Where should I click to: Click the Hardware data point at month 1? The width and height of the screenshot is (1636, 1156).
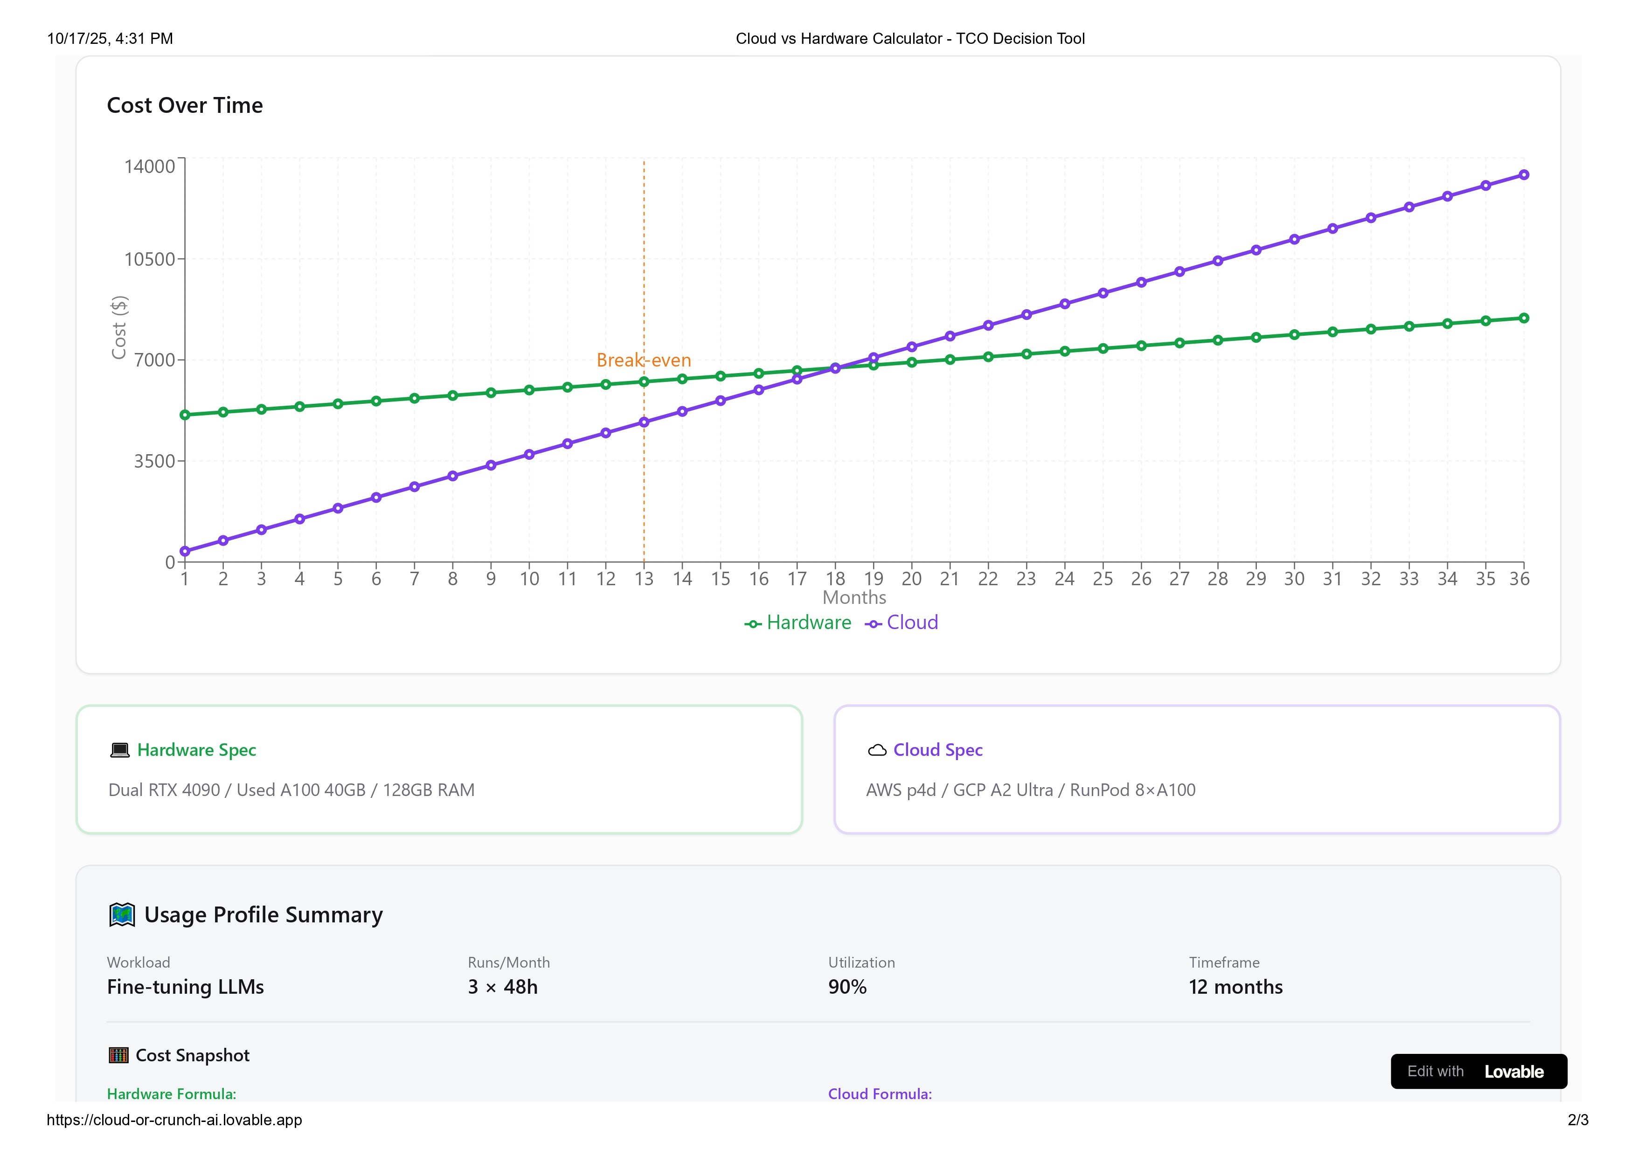click(185, 415)
